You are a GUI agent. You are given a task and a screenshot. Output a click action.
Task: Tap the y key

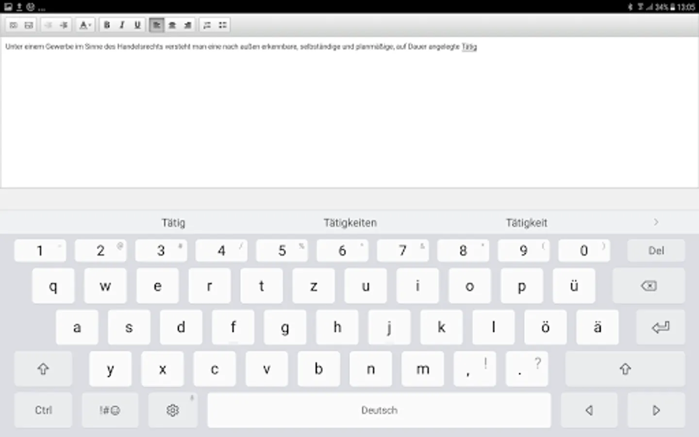point(110,369)
